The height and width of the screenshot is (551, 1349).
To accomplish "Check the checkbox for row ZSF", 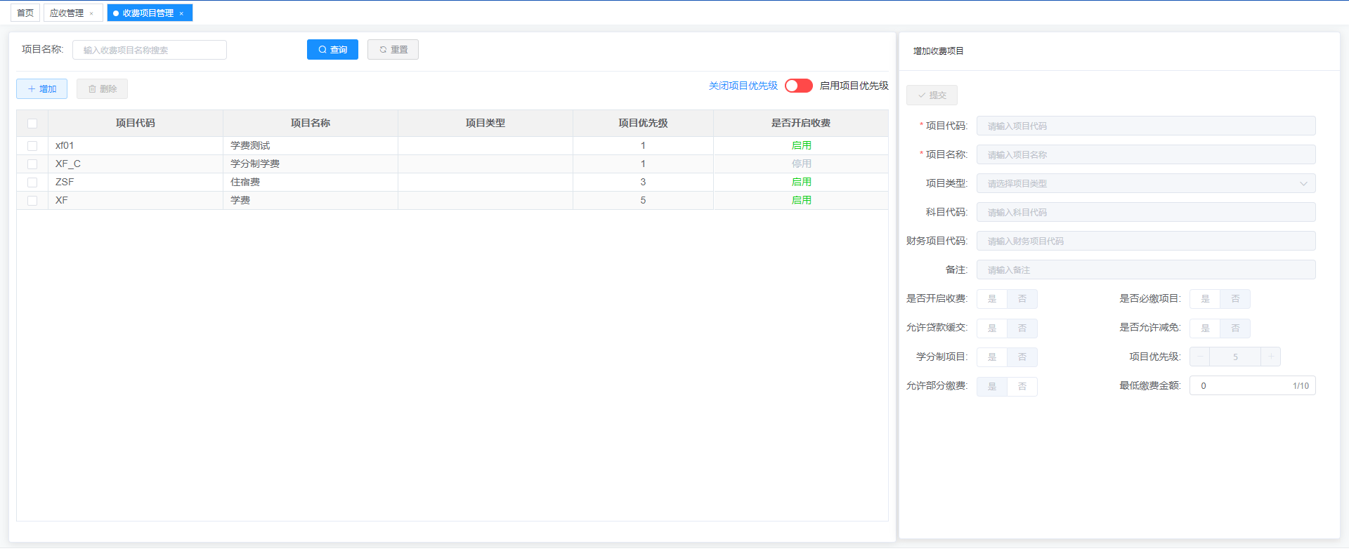I will pos(32,182).
